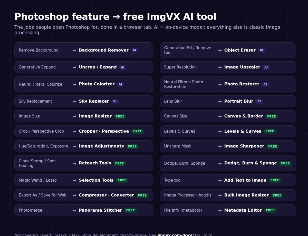
Task: Open the Retouch Tools link
Action: pos(95,163)
